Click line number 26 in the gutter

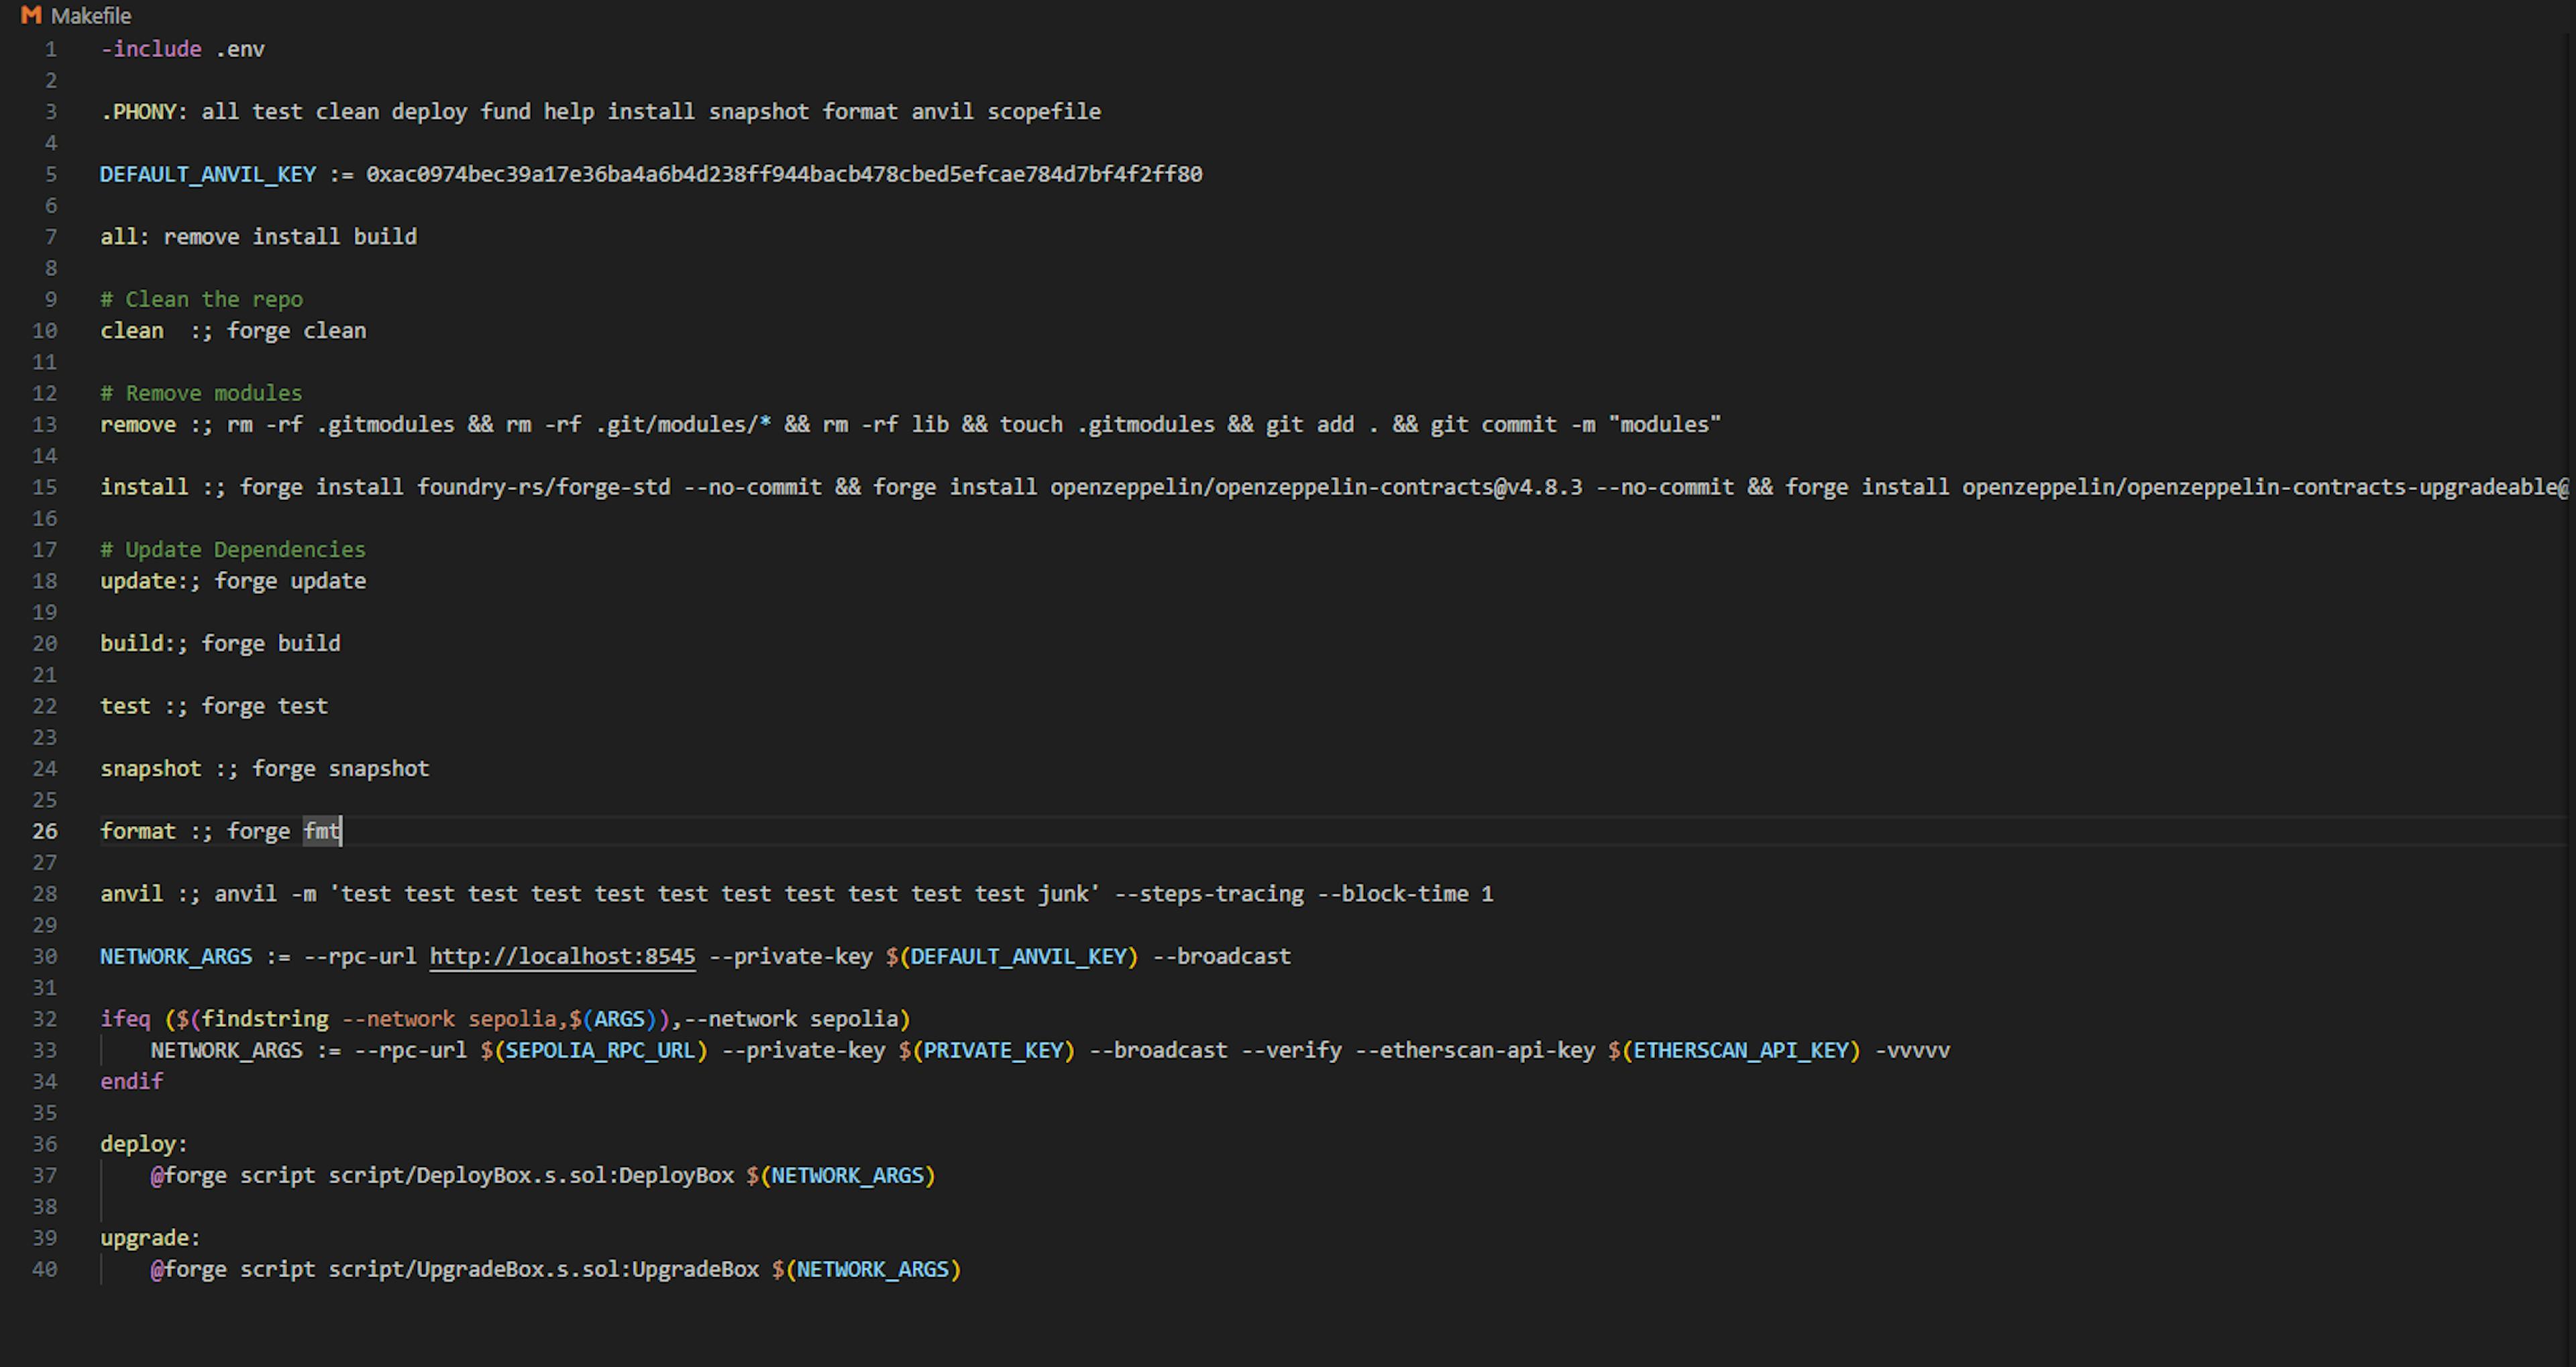point(45,831)
